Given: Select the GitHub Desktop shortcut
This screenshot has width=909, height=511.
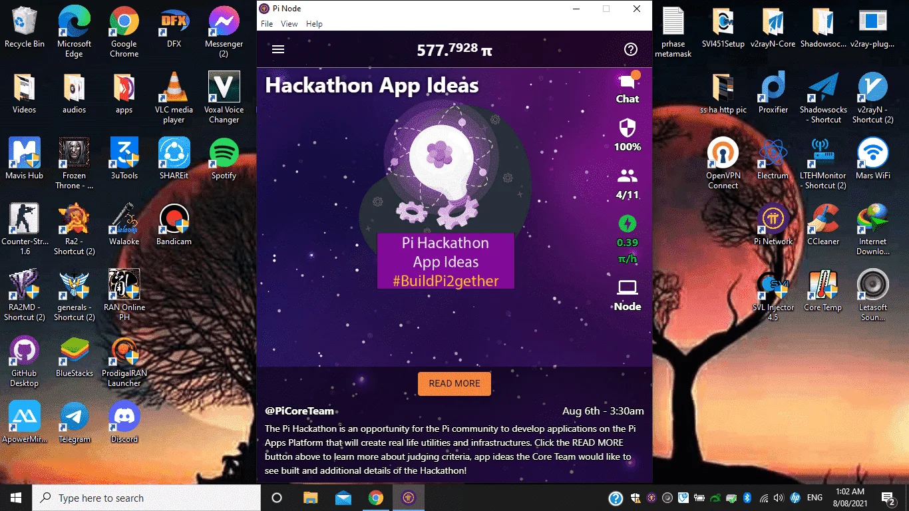Looking at the screenshot, I should (x=25, y=361).
